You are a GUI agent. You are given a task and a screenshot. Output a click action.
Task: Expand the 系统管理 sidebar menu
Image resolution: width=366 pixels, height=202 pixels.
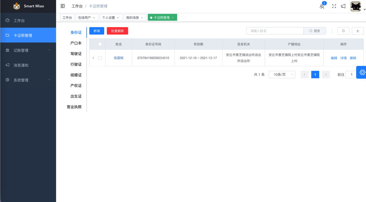pos(28,80)
